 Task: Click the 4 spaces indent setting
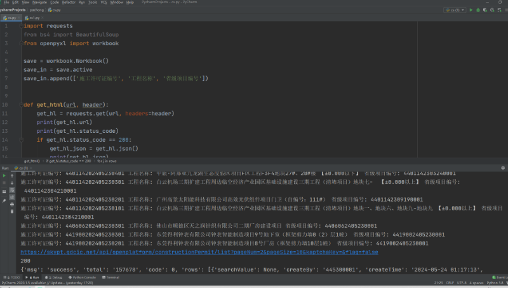coord(476,283)
